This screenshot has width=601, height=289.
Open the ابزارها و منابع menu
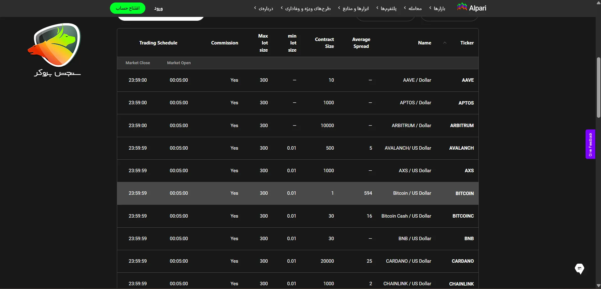click(354, 8)
